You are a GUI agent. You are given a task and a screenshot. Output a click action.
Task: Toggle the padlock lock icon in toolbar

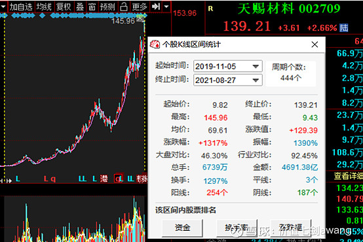pos(124,7)
